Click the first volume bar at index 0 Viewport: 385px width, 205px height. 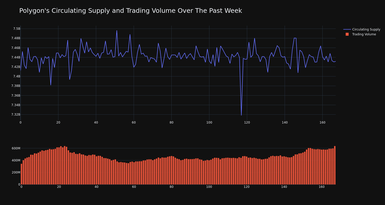coord(21,174)
